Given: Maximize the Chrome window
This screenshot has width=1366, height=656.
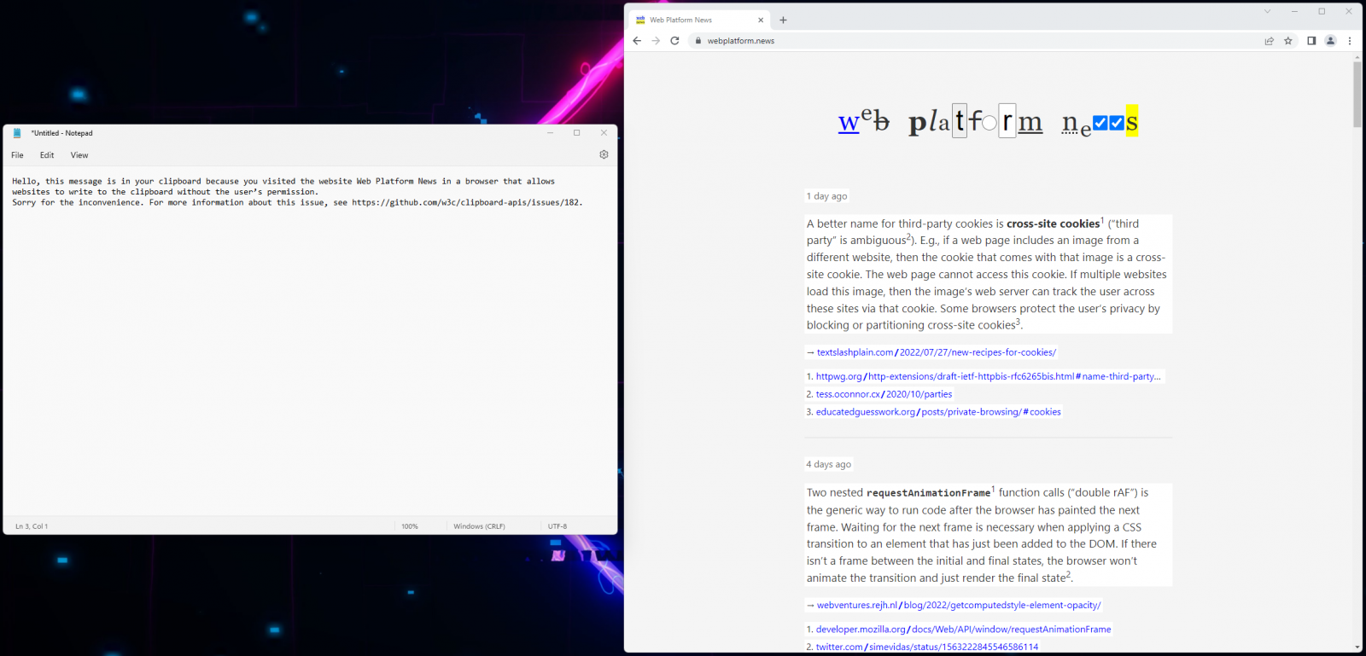Looking at the screenshot, I should [x=1322, y=11].
